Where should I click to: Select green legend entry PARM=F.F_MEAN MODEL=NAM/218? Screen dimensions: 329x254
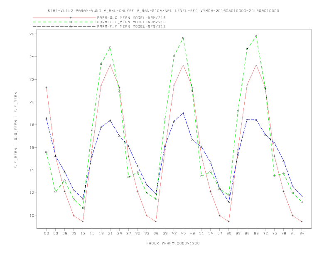click(131, 22)
